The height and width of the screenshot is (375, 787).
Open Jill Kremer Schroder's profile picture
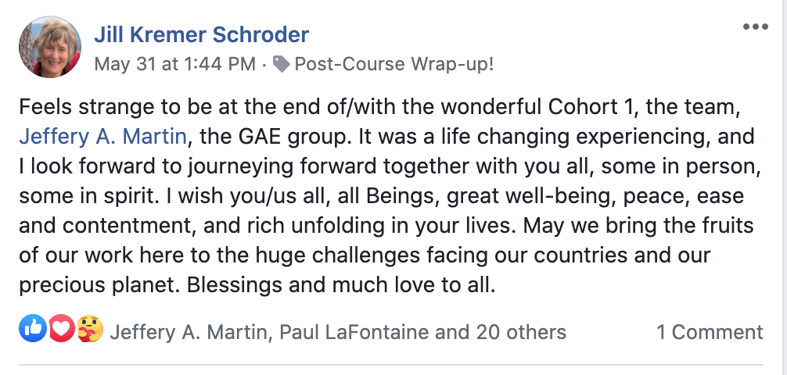pos(50,47)
